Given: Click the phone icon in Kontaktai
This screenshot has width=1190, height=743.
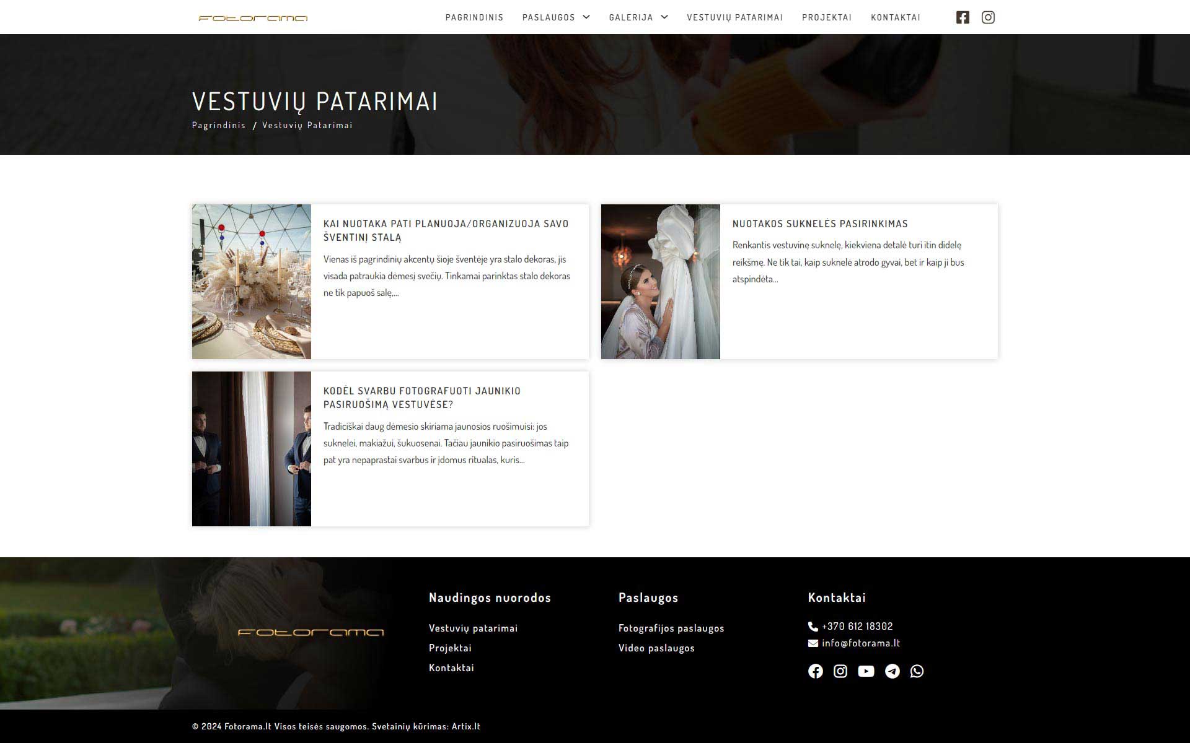Looking at the screenshot, I should (813, 627).
